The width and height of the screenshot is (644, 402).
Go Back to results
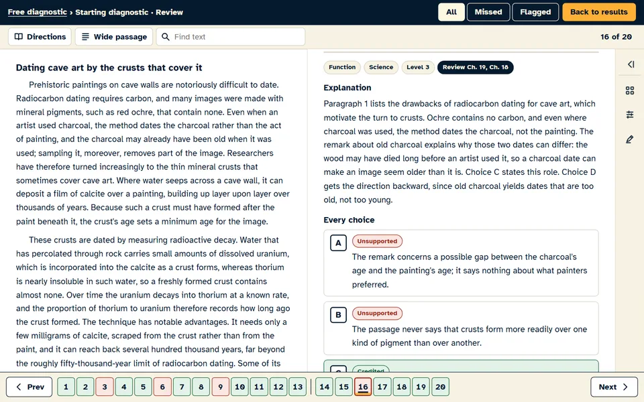[x=599, y=12]
